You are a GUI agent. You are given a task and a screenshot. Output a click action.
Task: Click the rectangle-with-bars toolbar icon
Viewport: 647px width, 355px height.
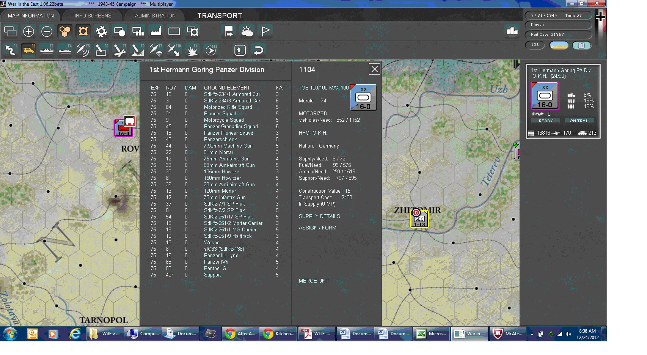click(138, 31)
